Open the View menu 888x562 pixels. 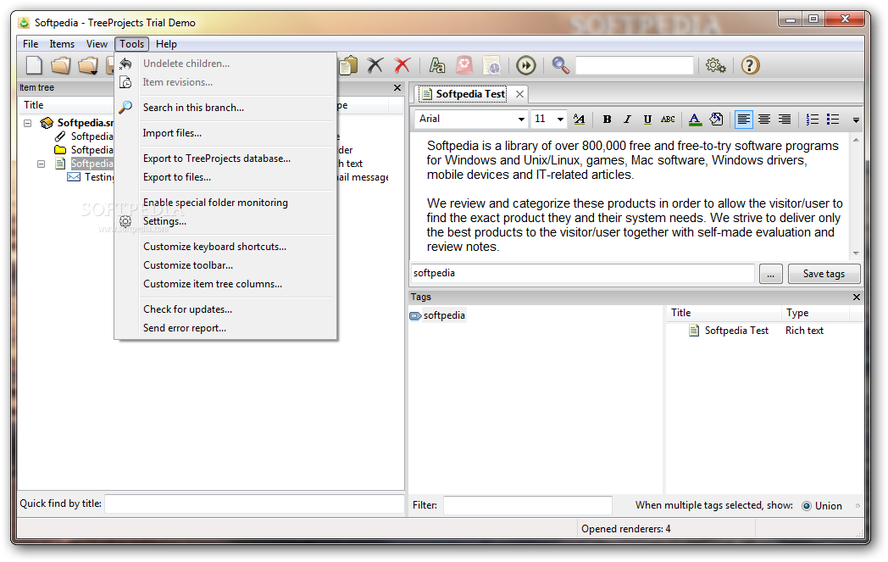[97, 44]
